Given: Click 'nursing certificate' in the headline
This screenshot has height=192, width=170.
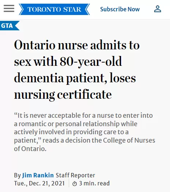Looking at the screenshot, I should 63,95.
